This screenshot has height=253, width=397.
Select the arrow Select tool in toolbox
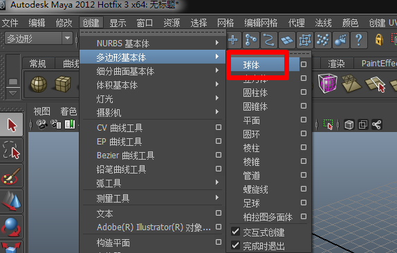tap(12, 125)
